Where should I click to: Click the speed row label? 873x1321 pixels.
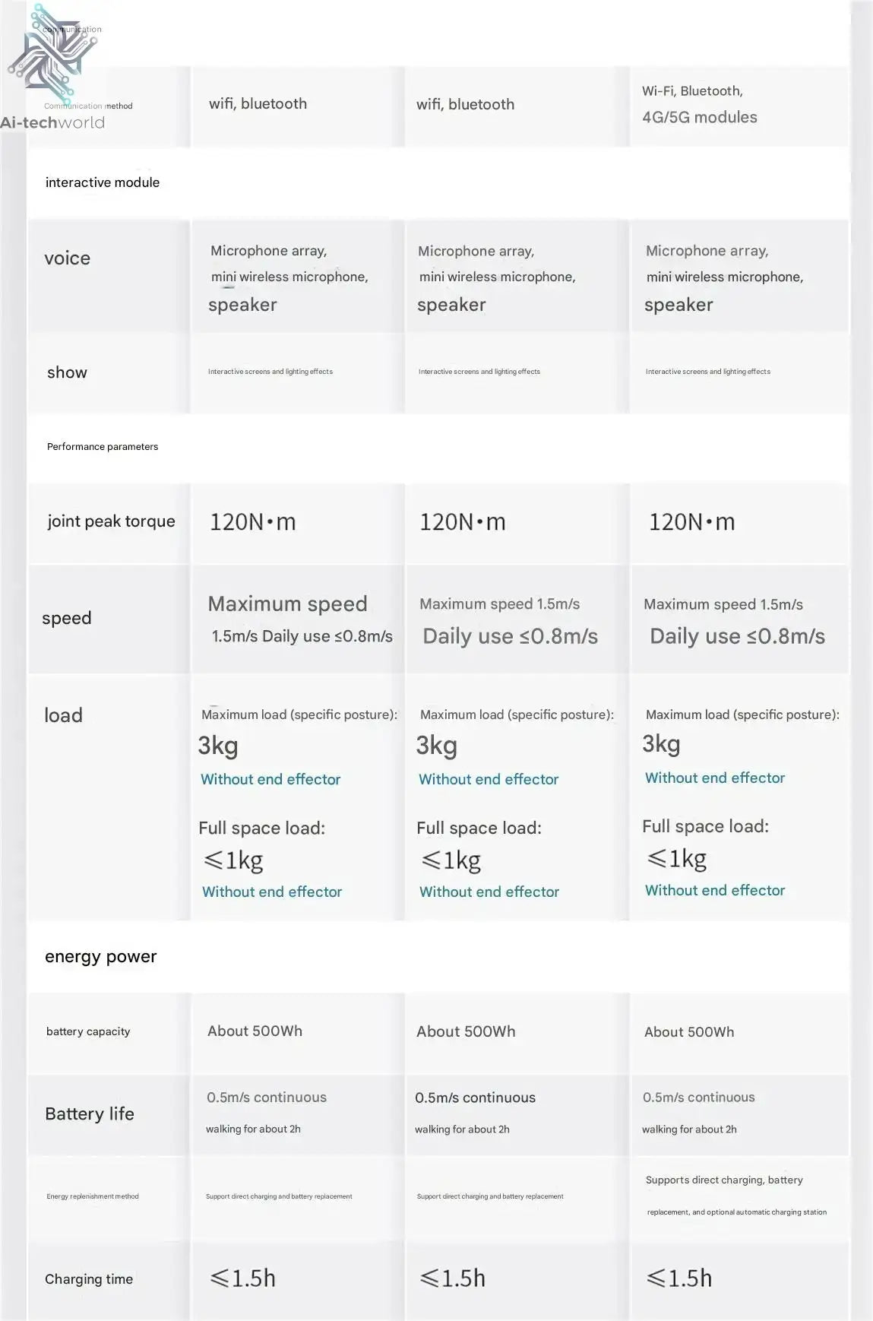[x=67, y=618]
